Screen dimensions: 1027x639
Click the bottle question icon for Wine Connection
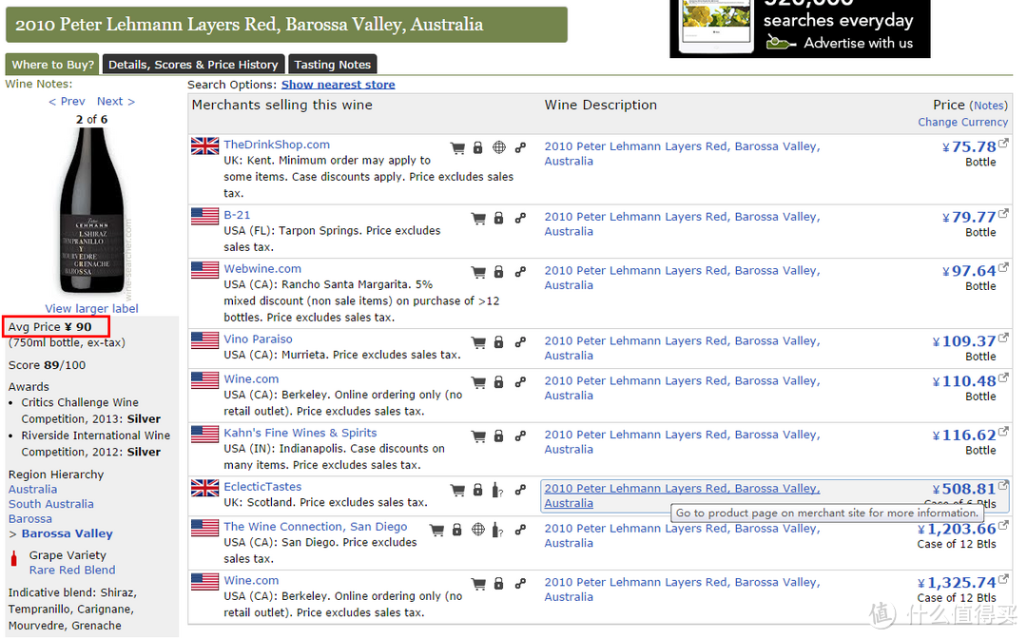click(497, 531)
